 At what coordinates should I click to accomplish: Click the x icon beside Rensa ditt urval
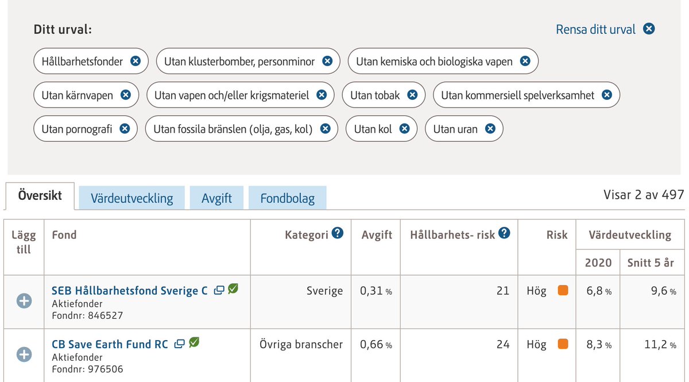(649, 29)
